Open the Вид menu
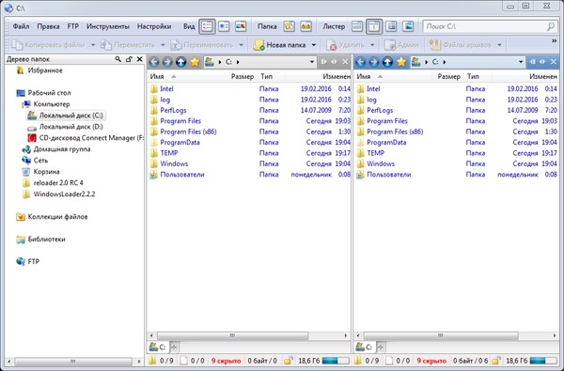Viewport: 564px width, 371px height. pos(189,26)
